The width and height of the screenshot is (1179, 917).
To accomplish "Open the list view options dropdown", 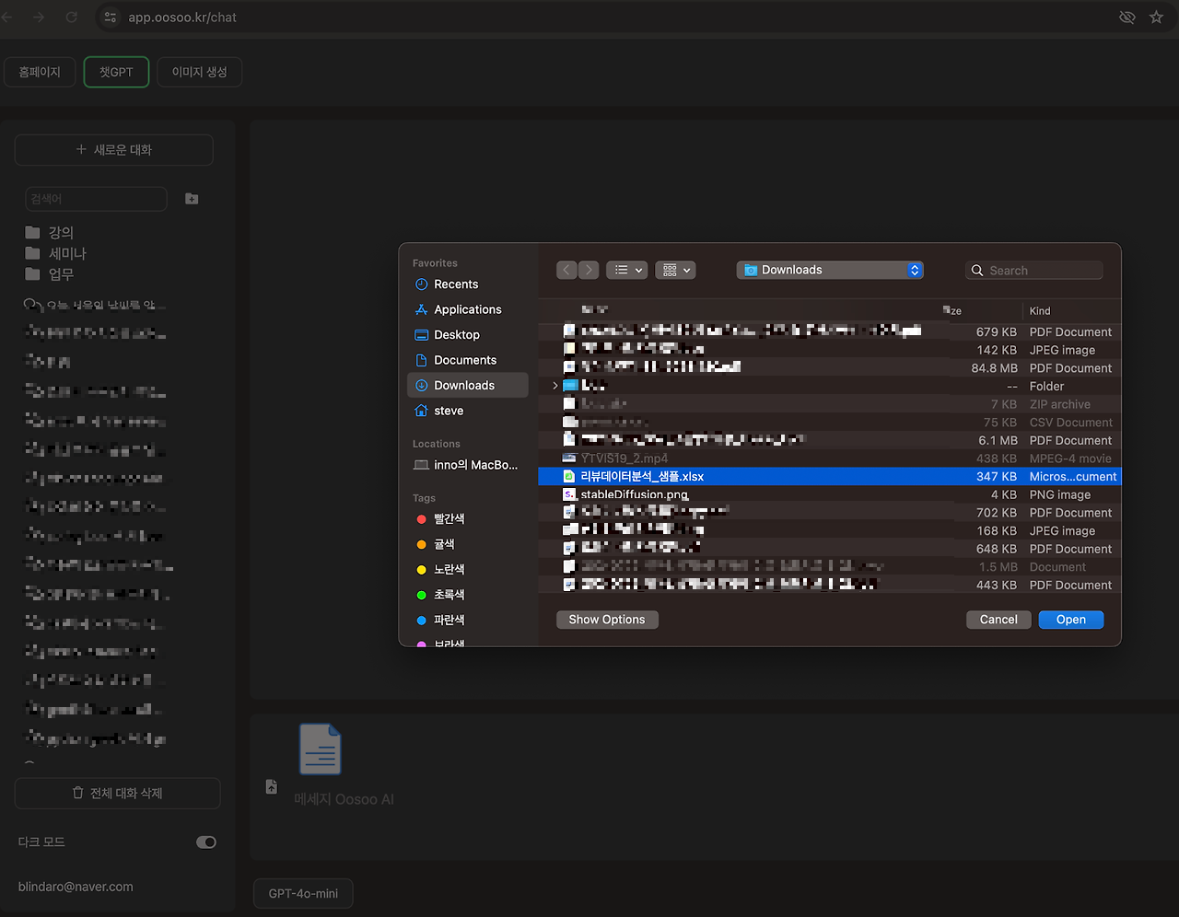I will click(628, 270).
